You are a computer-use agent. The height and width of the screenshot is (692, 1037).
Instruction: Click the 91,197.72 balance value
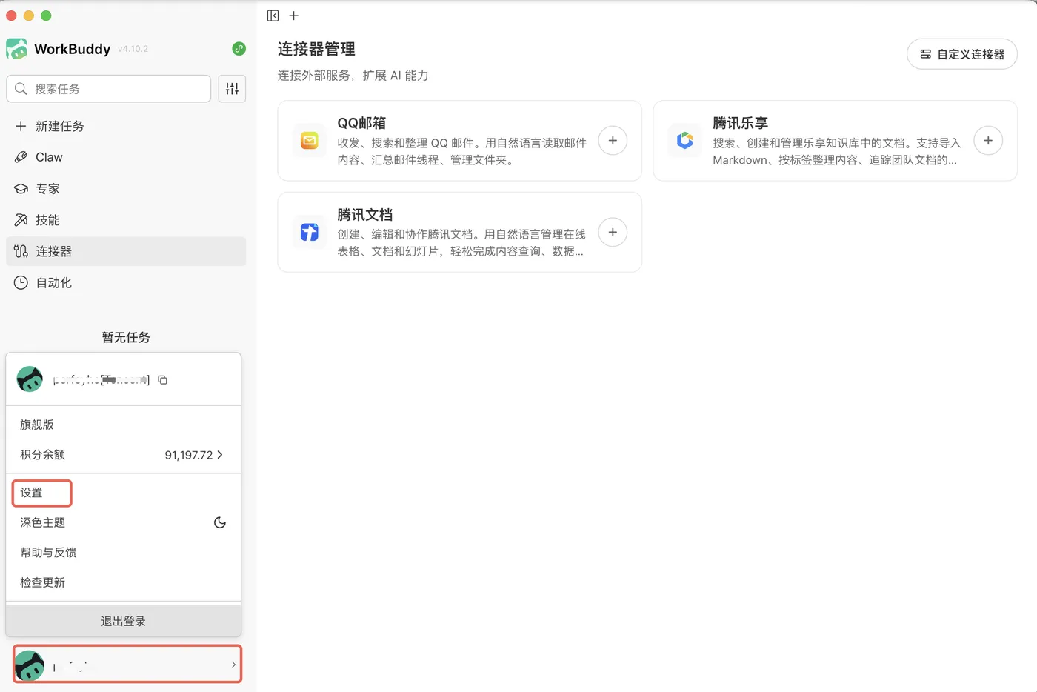189,455
